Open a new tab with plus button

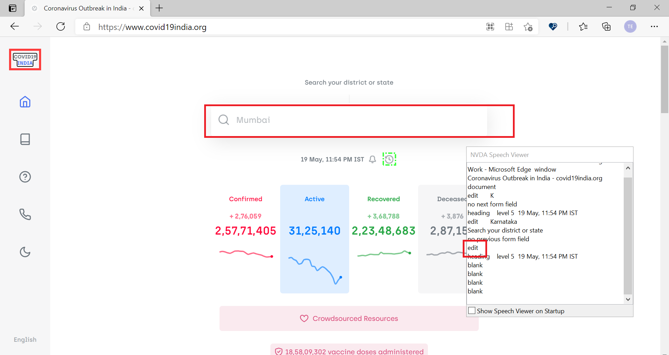coord(159,8)
